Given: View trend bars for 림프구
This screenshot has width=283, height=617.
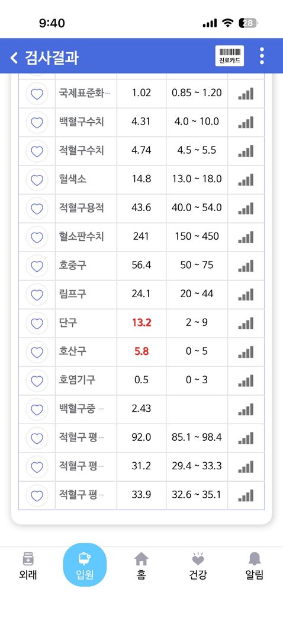Looking at the screenshot, I should [x=246, y=294].
